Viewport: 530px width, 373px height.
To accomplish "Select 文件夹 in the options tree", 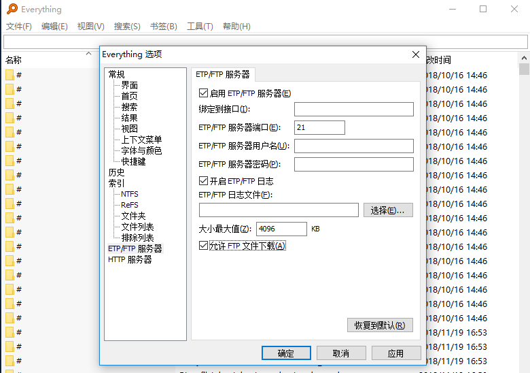I will click(133, 216).
